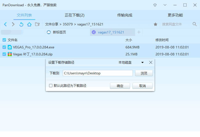
Task: Click the 下载到 path input field
Action: point(98,73)
